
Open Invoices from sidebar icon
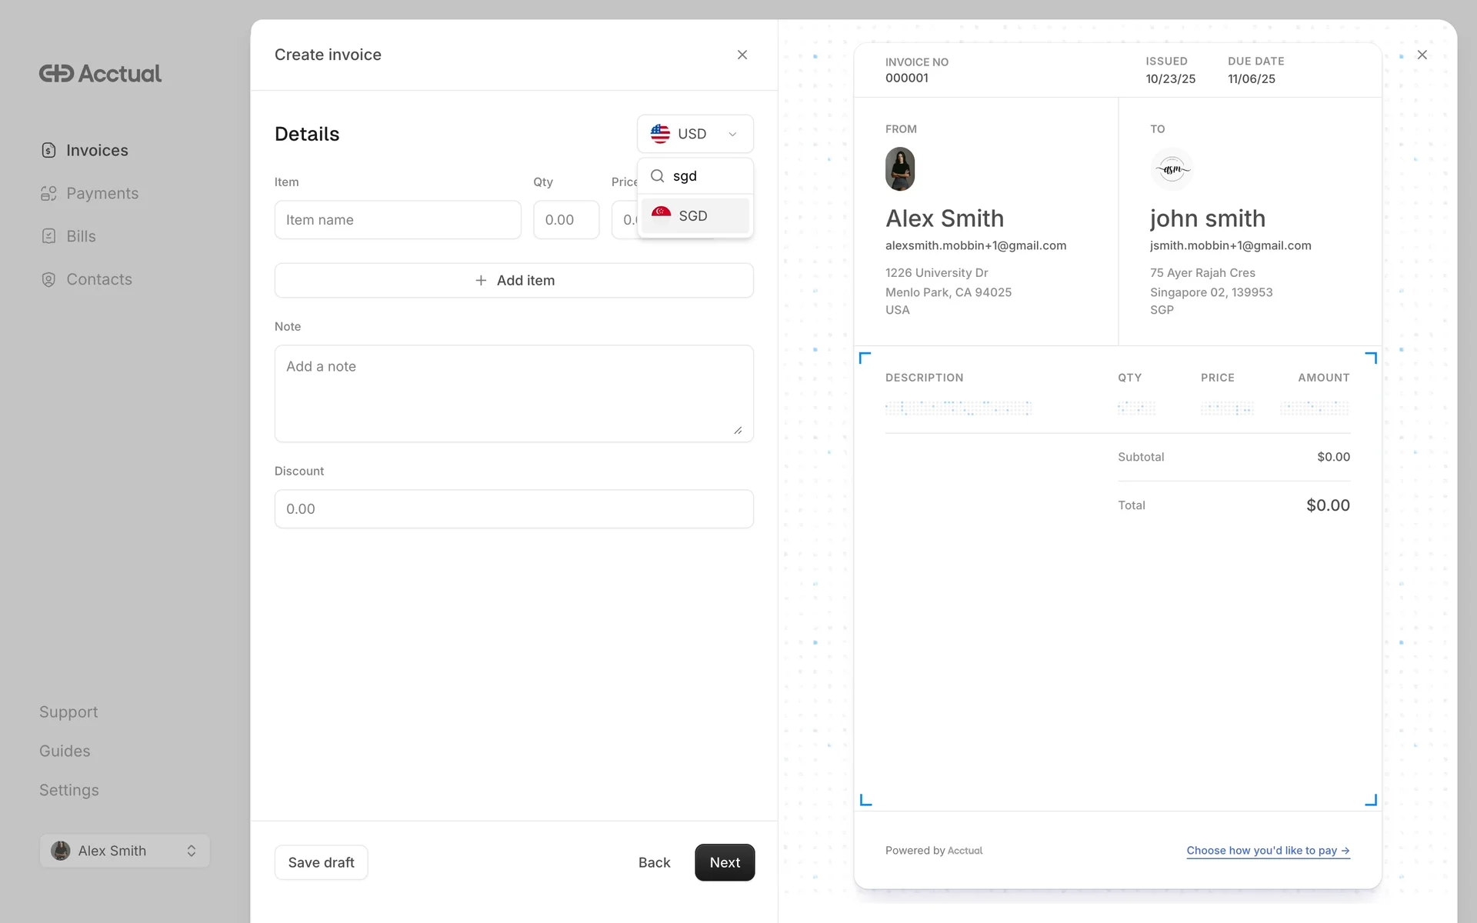pyautogui.click(x=48, y=150)
